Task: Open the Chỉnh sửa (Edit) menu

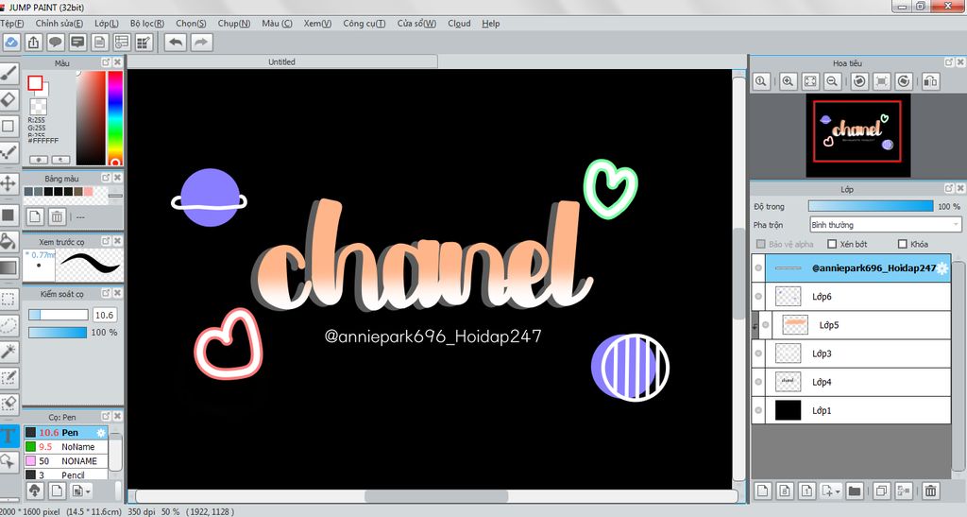Action: pyautogui.click(x=59, y=24)
